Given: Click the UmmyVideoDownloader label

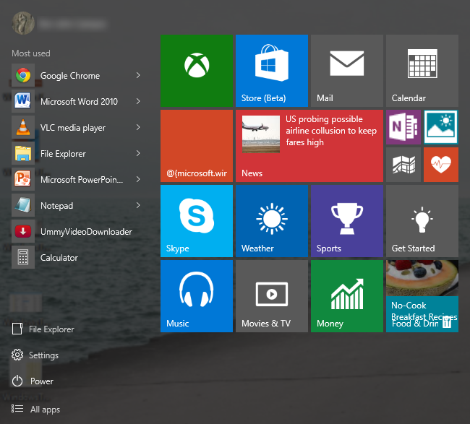Looking at the screenshot, I should coord(86,232).
